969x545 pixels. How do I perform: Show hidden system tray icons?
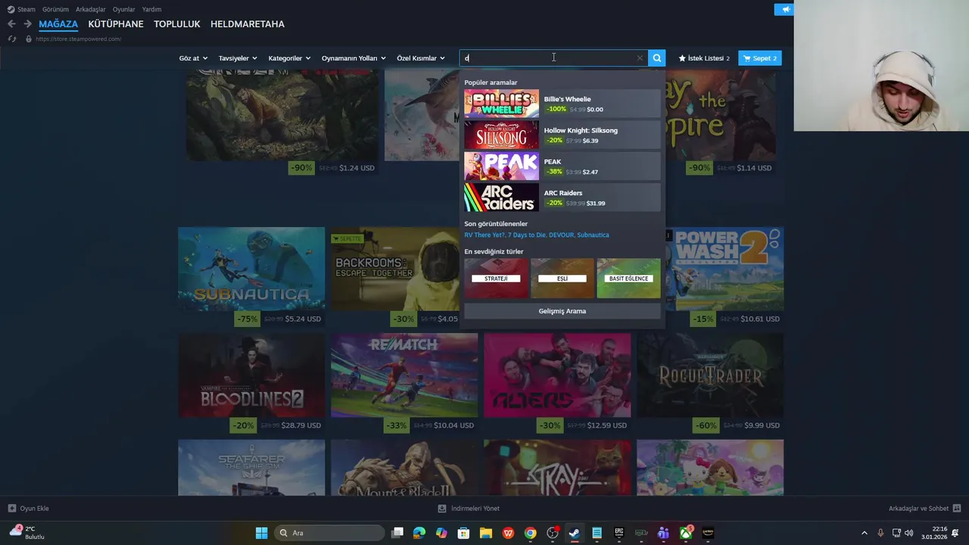[865, 533]
